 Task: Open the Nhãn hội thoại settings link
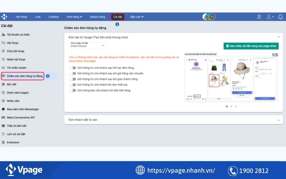click(x=16, y=60)
